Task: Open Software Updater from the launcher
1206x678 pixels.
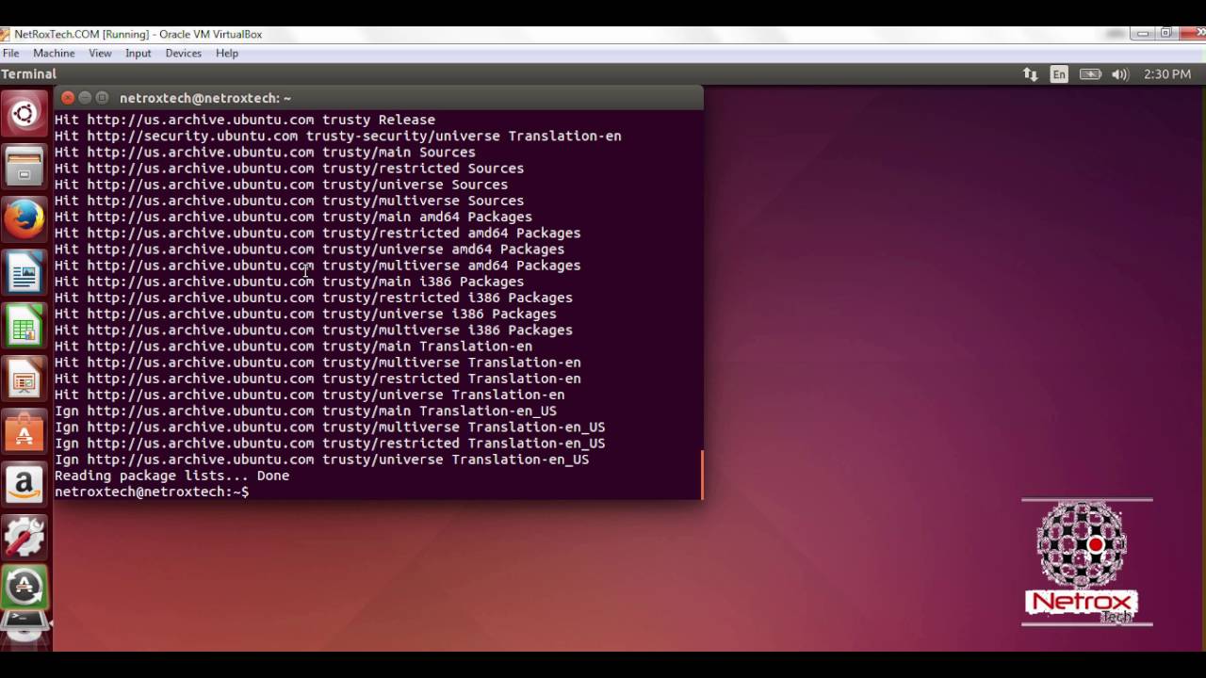Action: [x=24, y=588]
